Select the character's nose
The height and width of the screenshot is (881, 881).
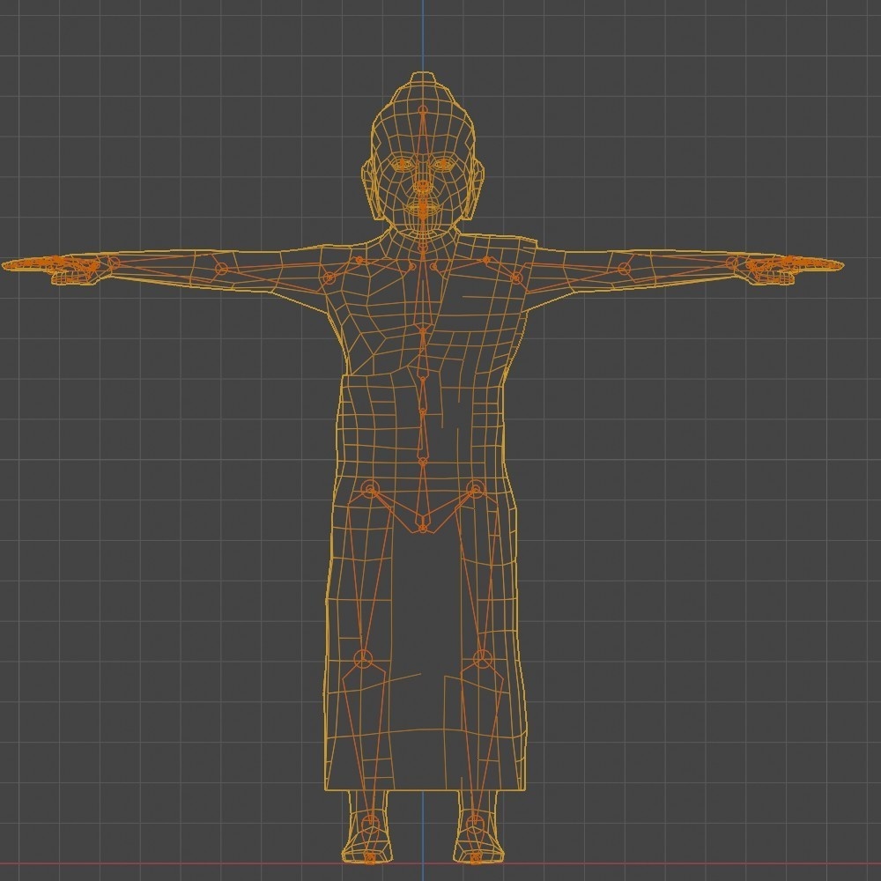point(422,184)
